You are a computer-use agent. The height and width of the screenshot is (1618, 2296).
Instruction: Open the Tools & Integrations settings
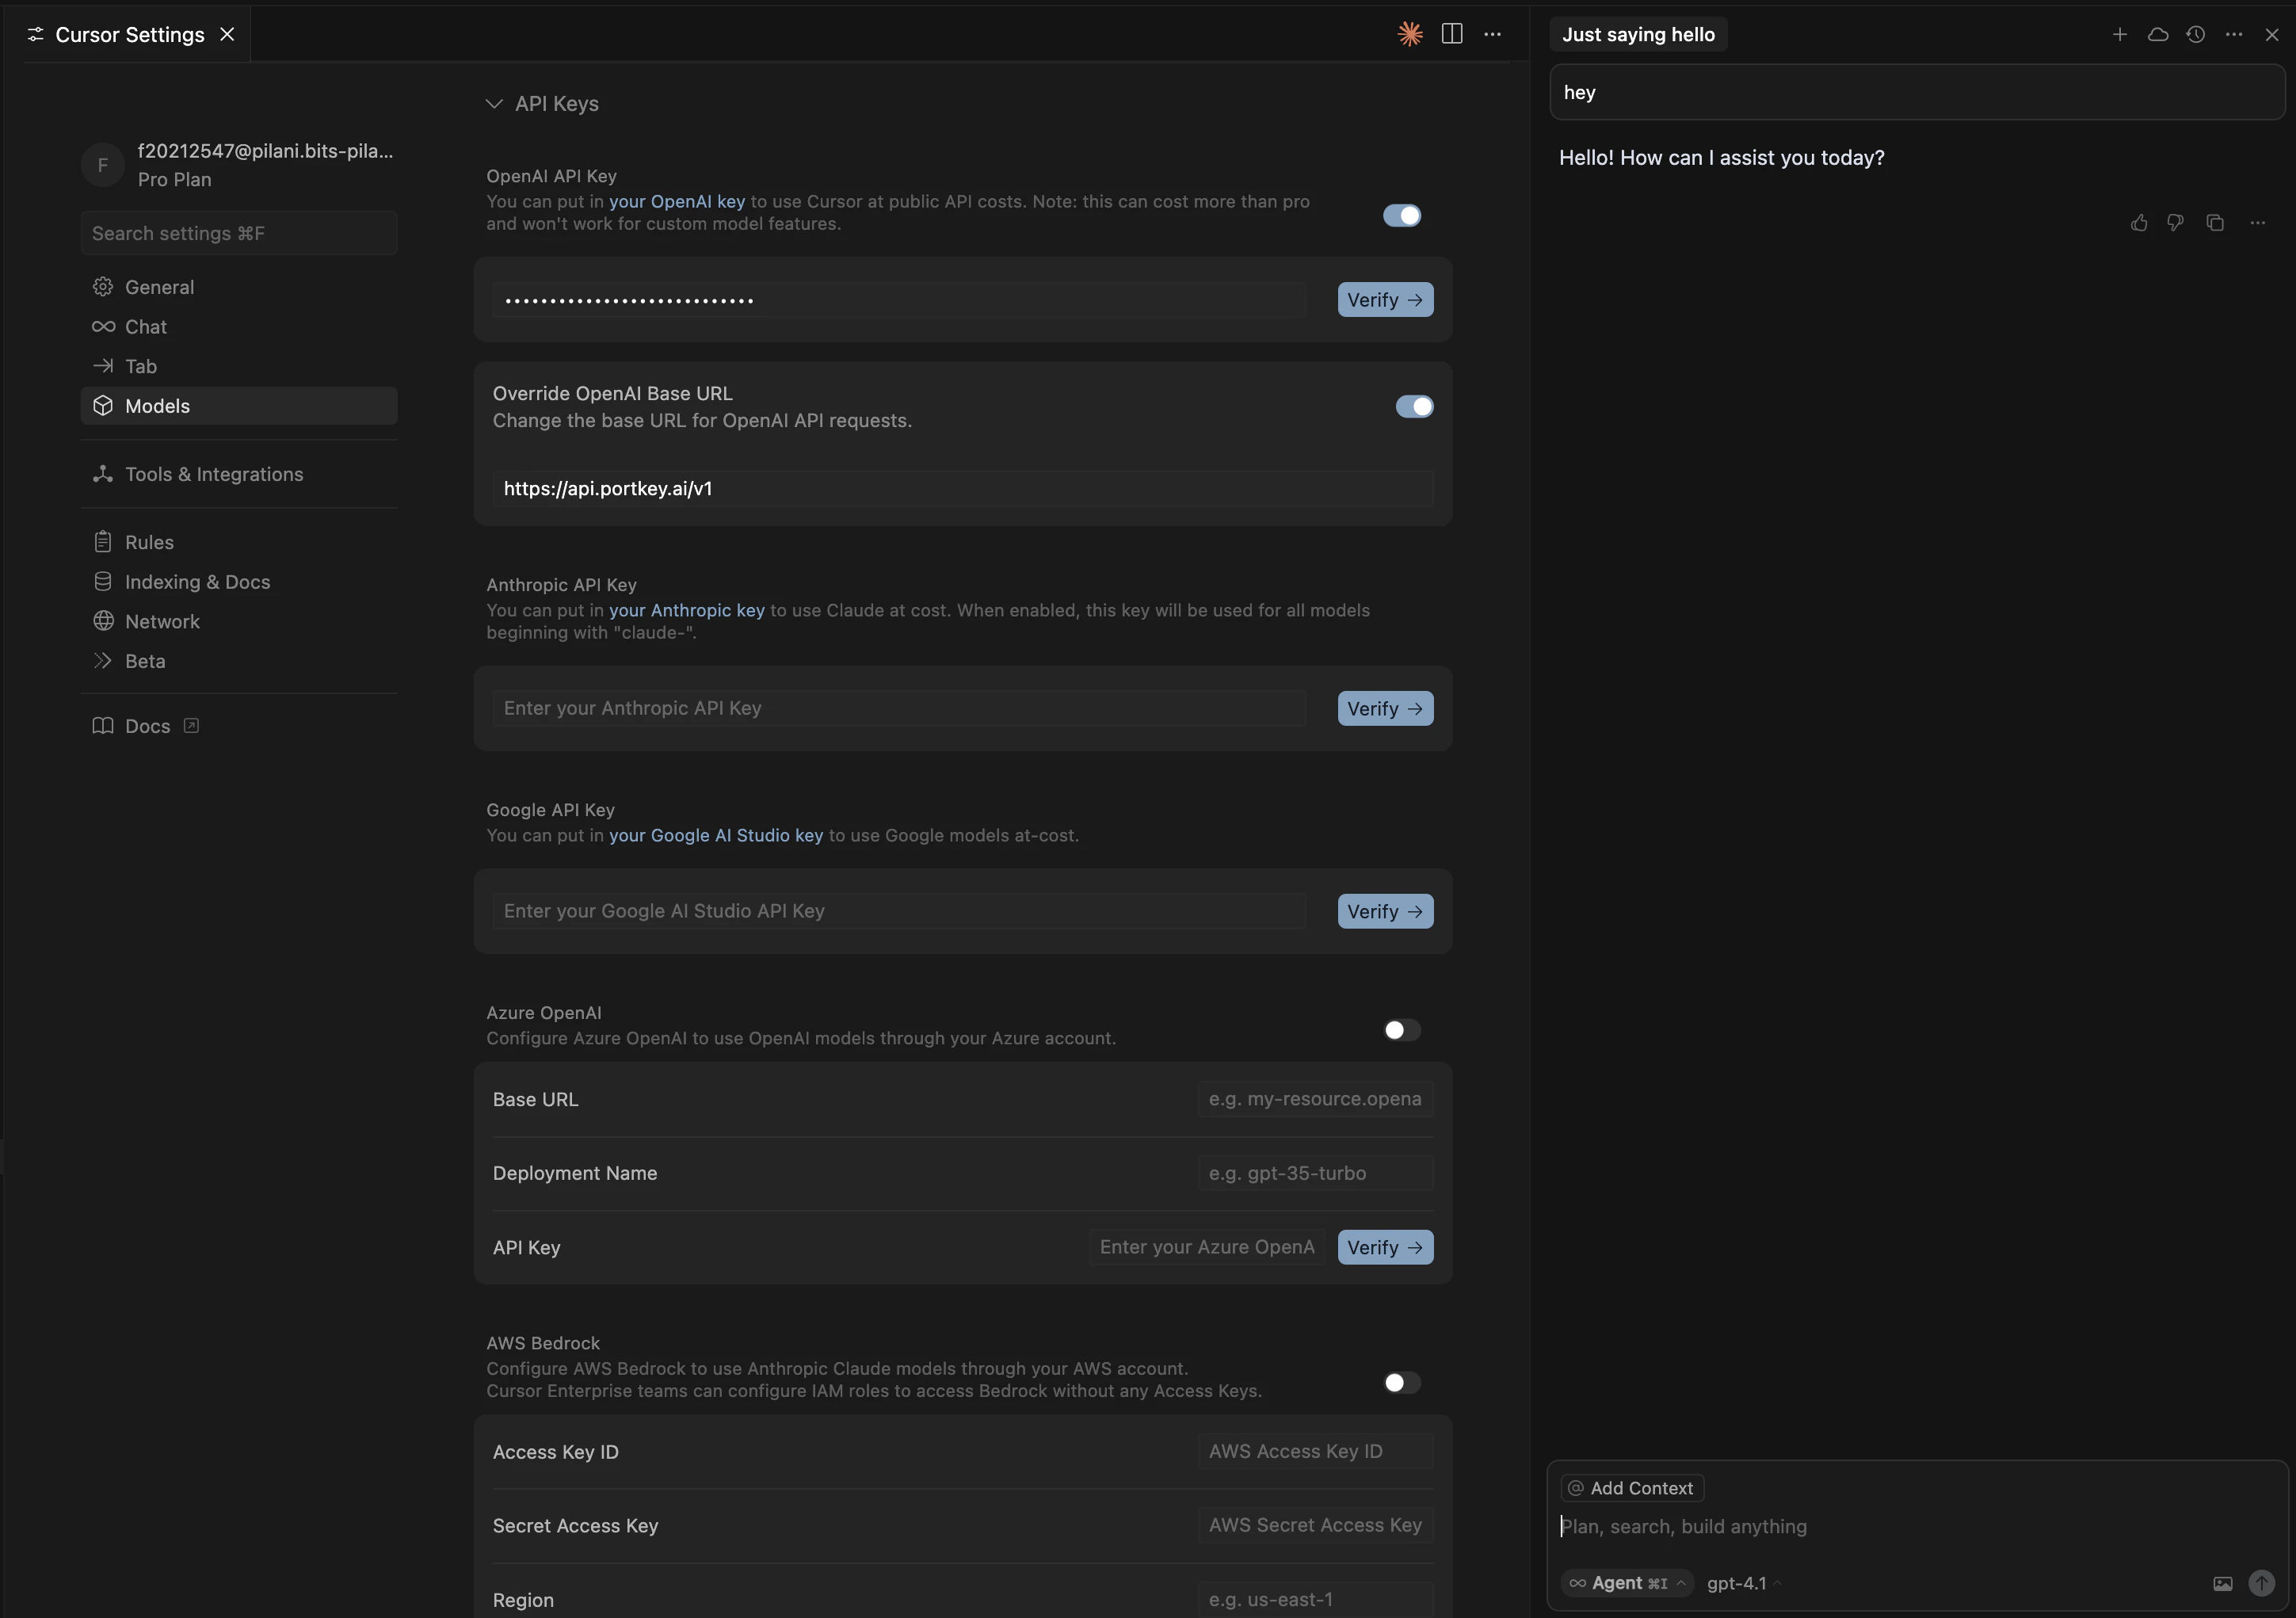point(214,474)
